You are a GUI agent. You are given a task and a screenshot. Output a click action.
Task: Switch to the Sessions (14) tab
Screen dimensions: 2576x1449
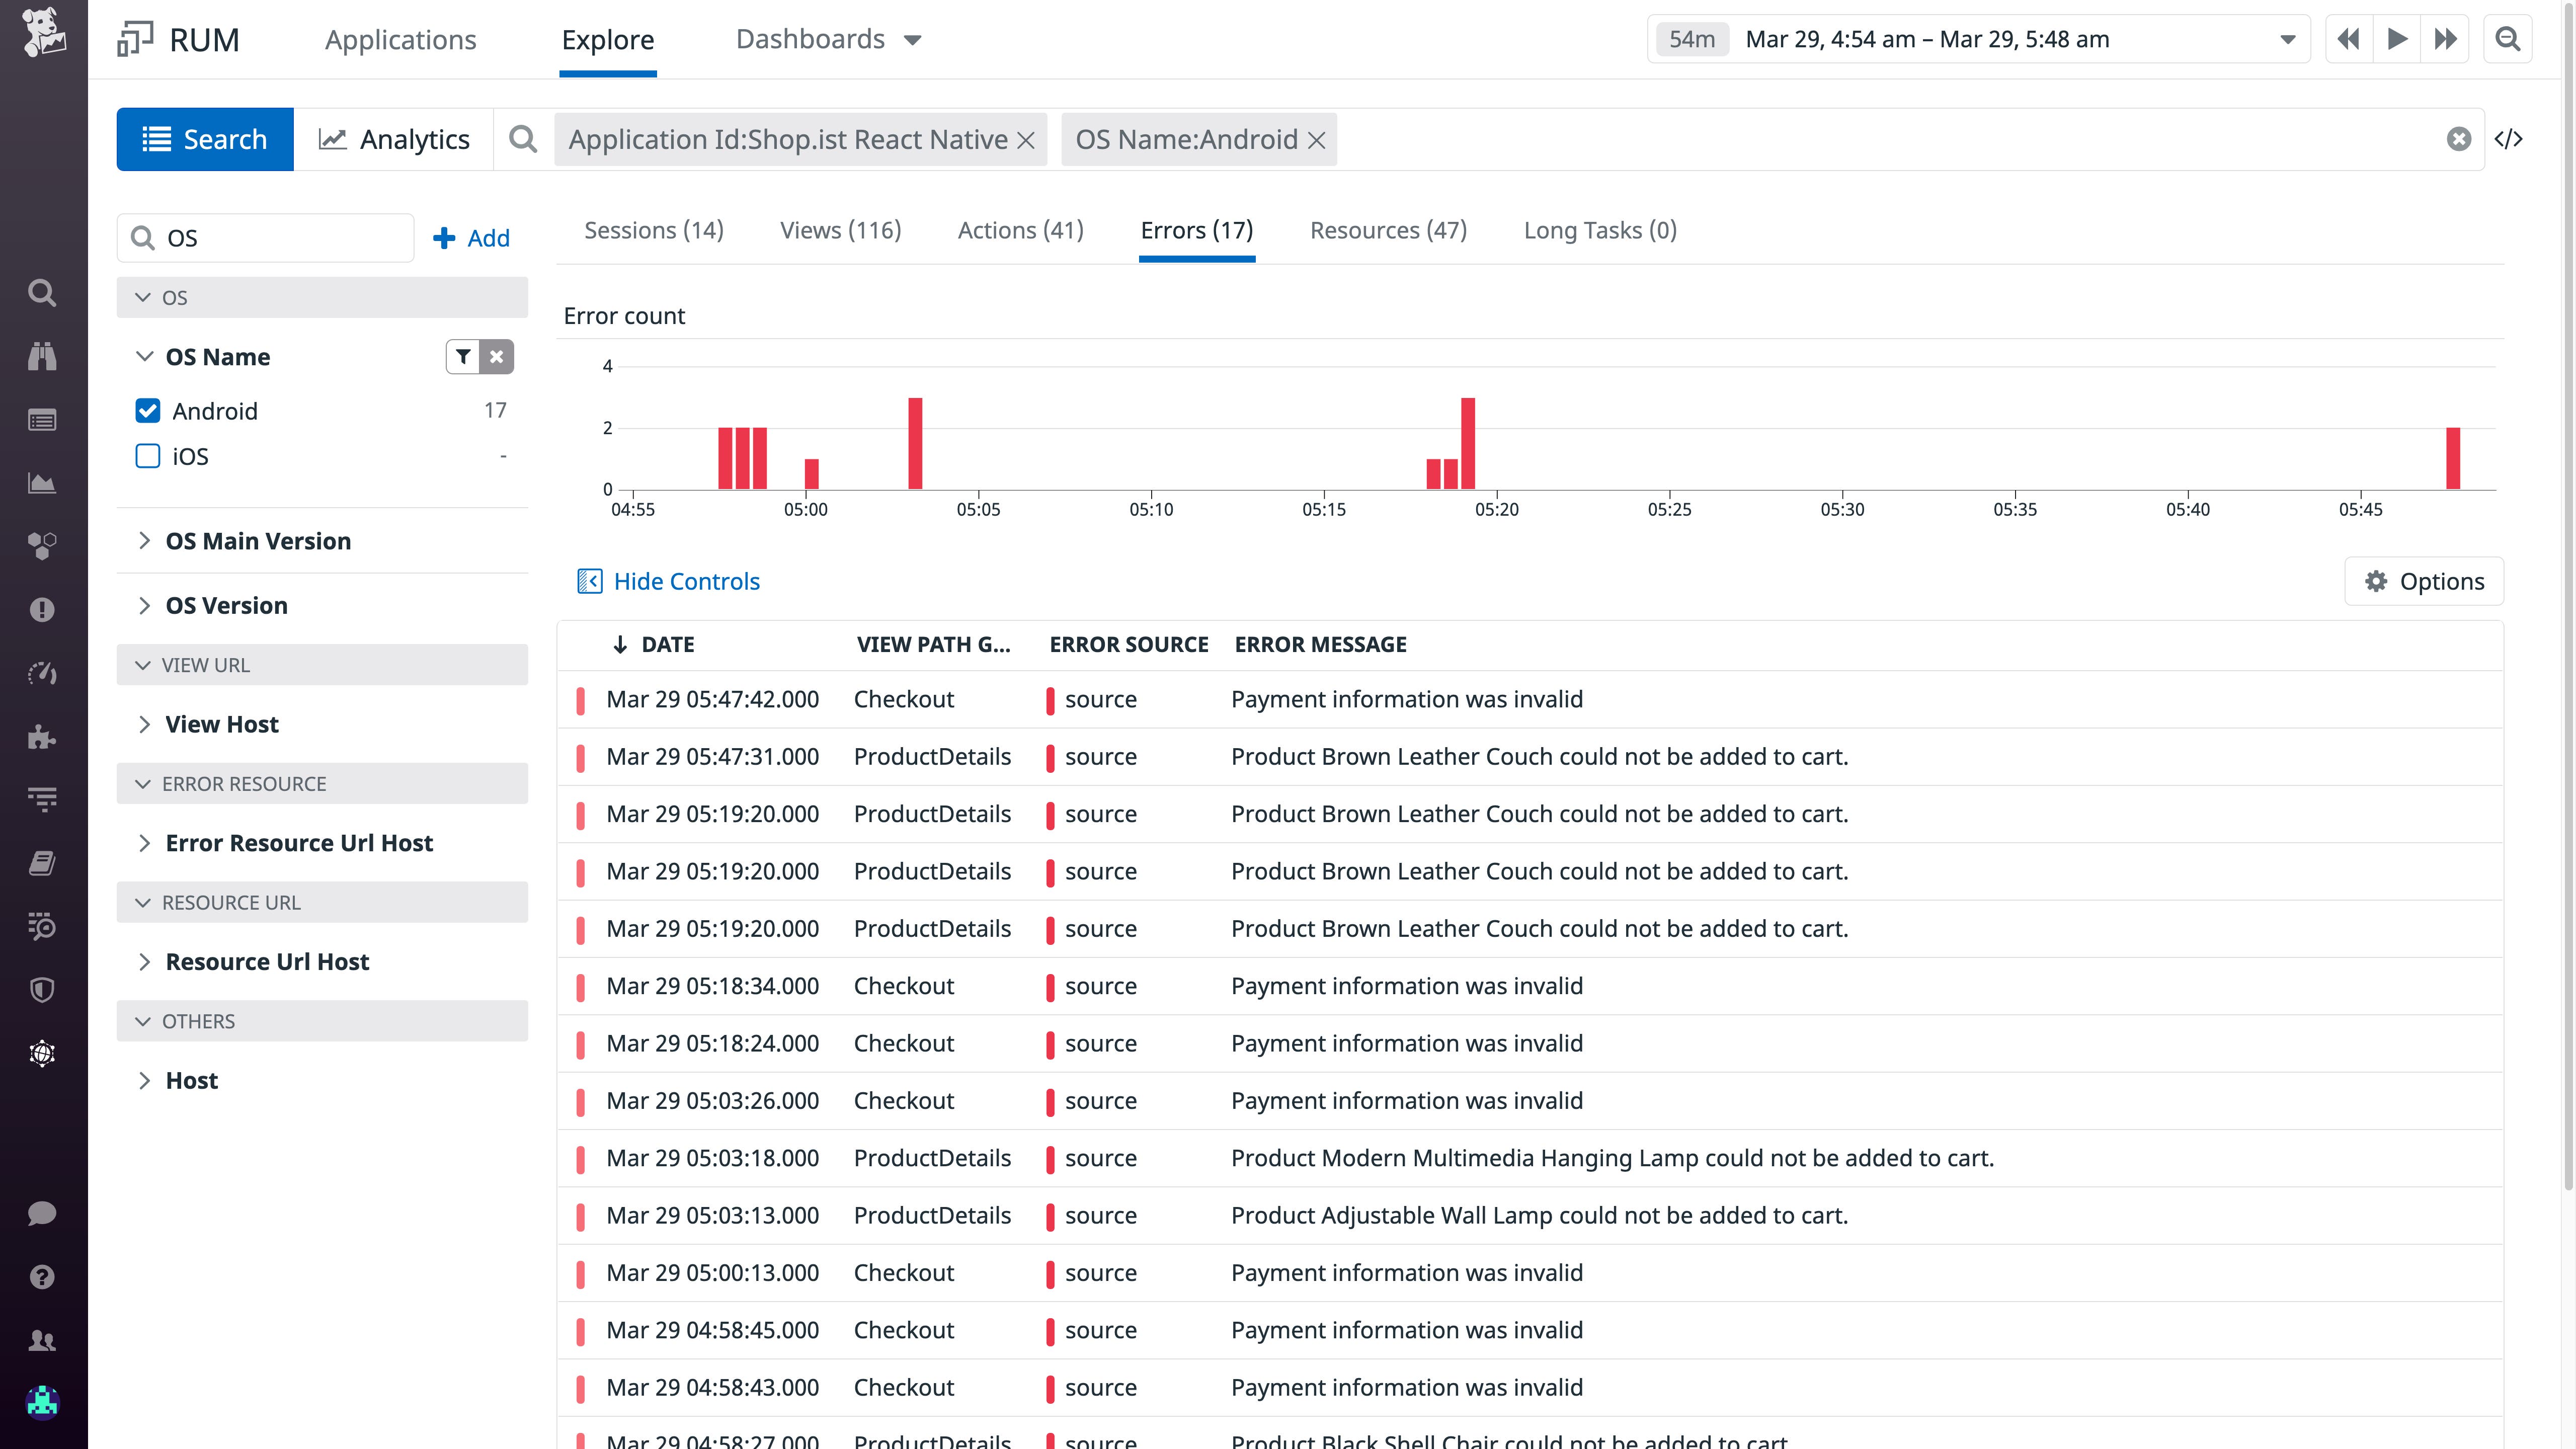pos(652,229)
